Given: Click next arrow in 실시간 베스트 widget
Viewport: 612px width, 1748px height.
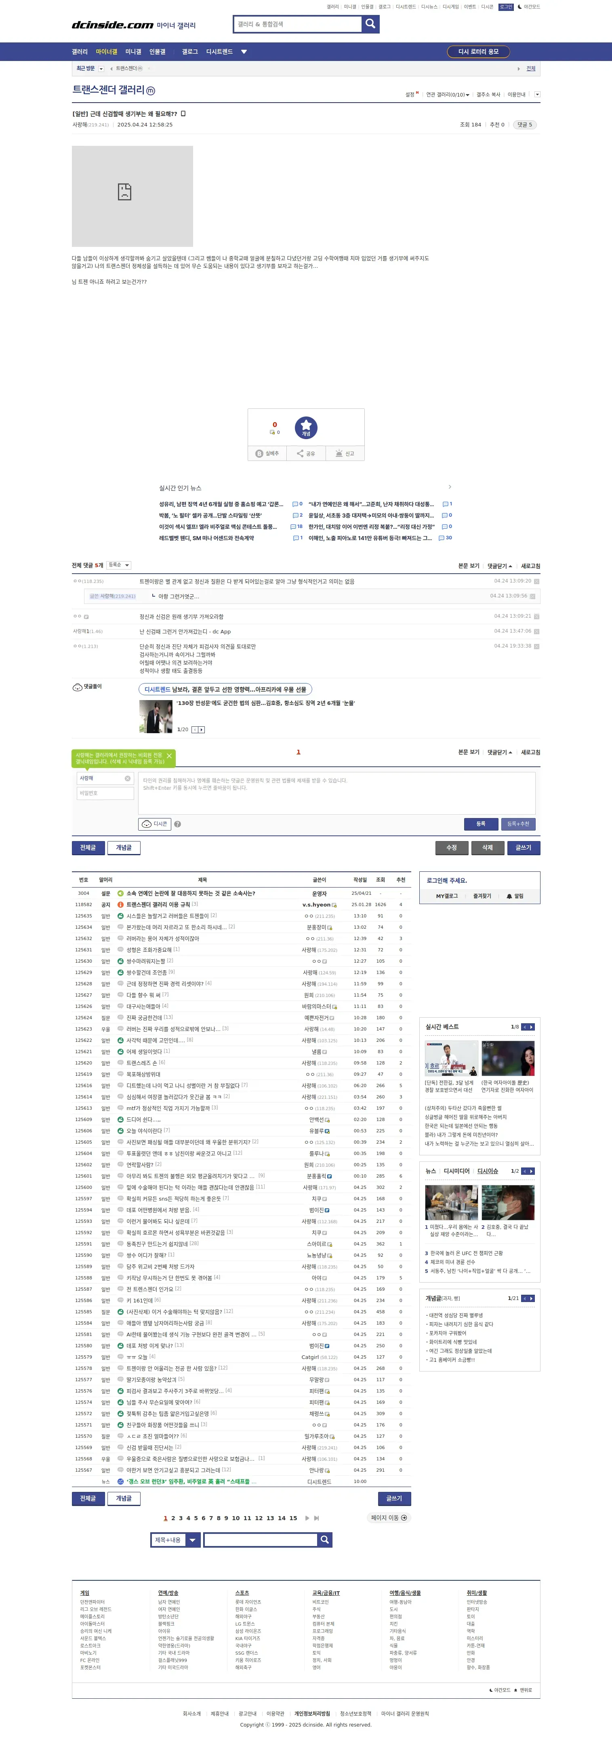Looking at the screenshot, I should 531,1027.
